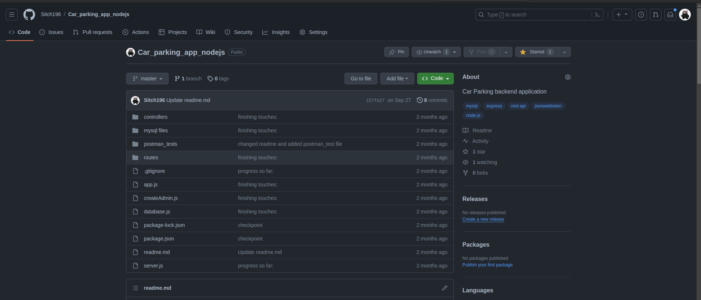The width and height of the screenshot is (701, 300).
Task: Expand the Fork options dropdown arrow
Action: point(506,52)
